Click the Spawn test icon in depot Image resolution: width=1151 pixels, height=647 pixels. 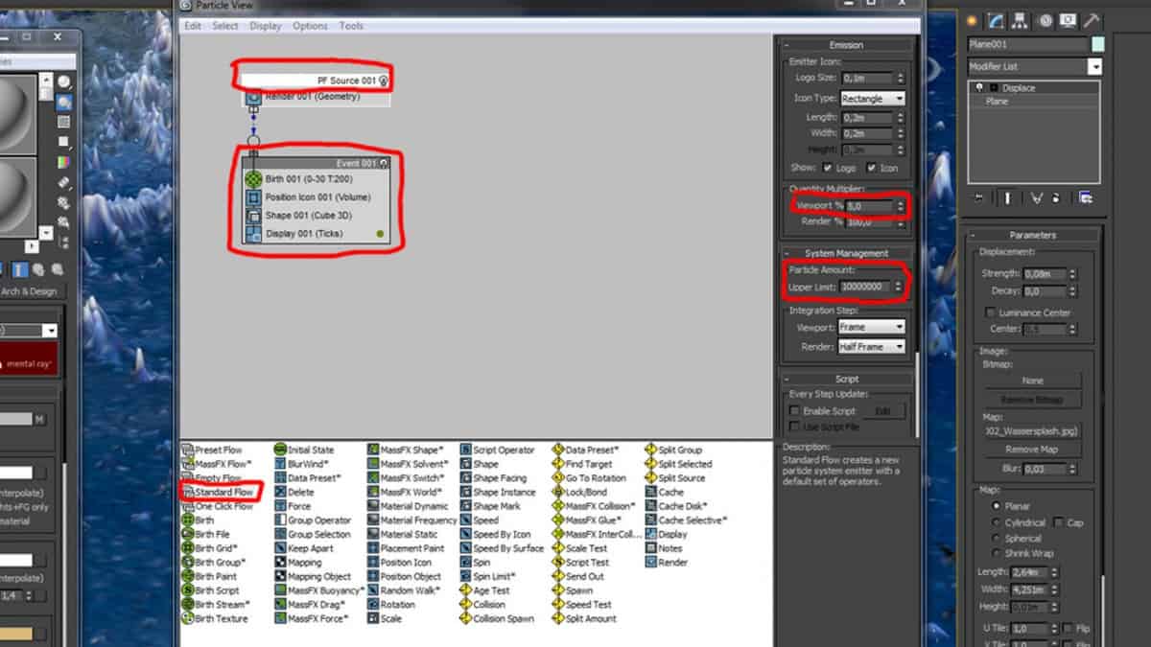558,591
